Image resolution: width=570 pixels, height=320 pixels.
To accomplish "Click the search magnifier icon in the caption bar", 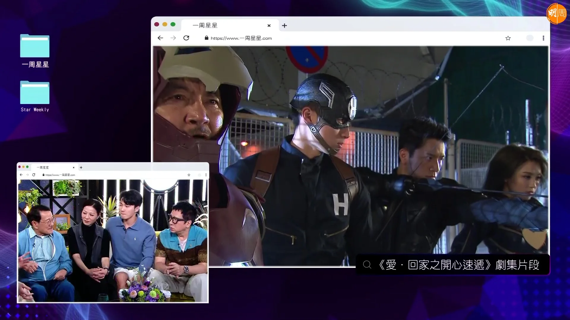I will pos(367,265).
